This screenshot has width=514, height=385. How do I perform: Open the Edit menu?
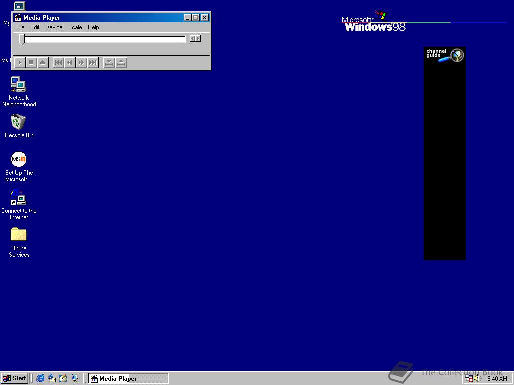(x=35, y=27)
